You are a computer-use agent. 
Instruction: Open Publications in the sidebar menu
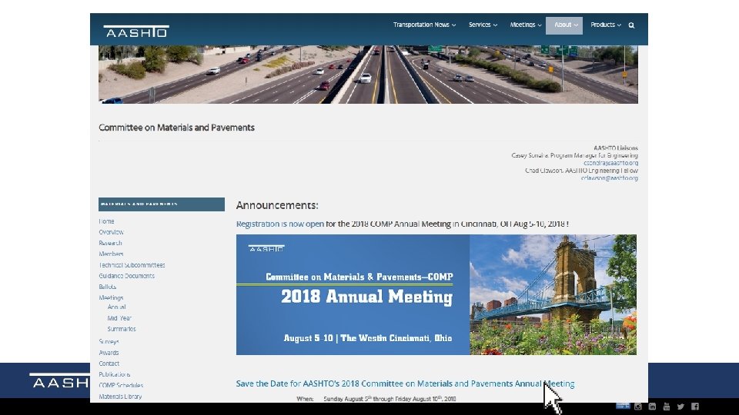(x=115, y=374)
